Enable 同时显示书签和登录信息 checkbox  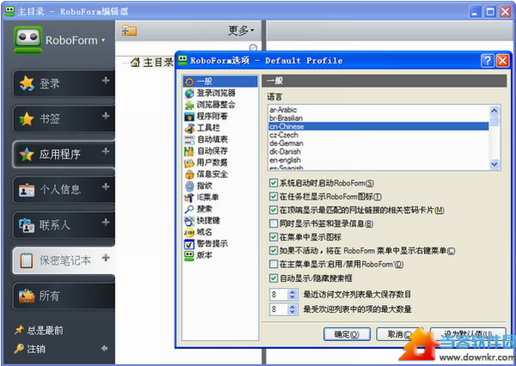pyautogui.click(x=273, y=223)
